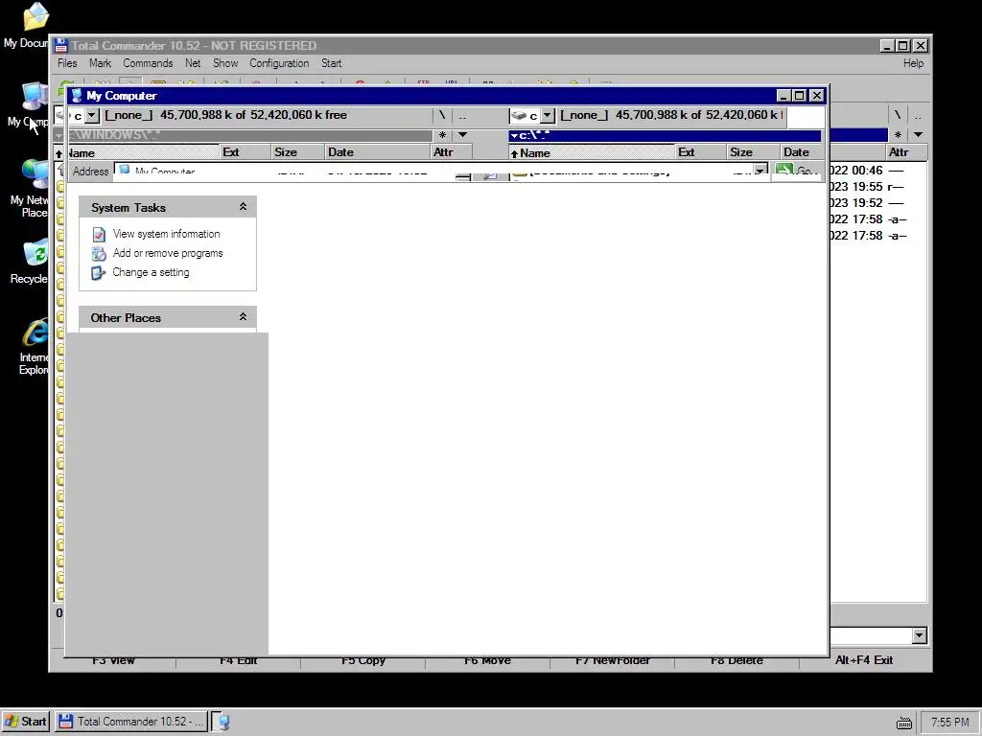Sort by Date column in left panel

(x=378, y=152)
